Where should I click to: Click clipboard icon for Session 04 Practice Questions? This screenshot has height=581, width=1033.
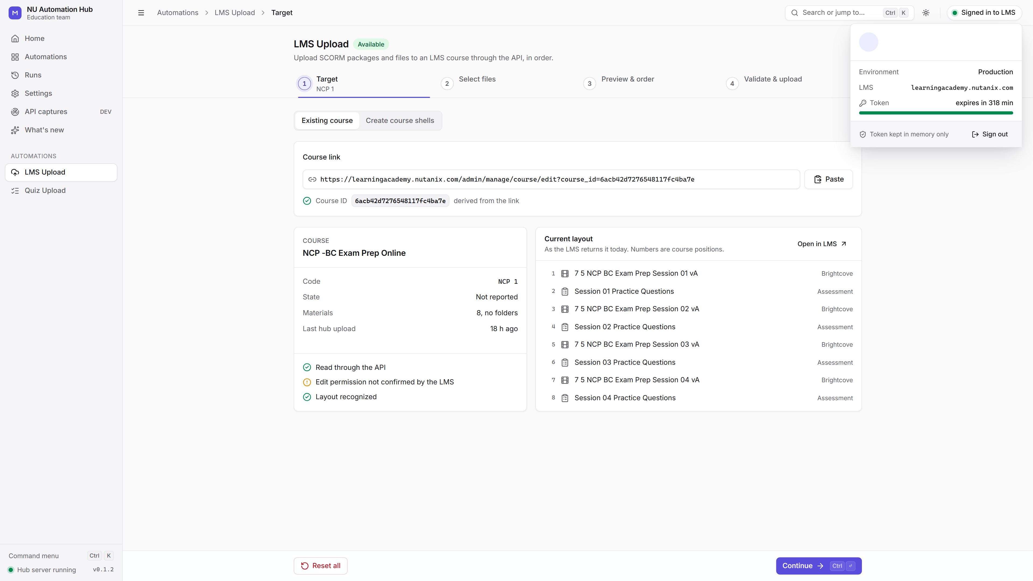coord(565,398)
